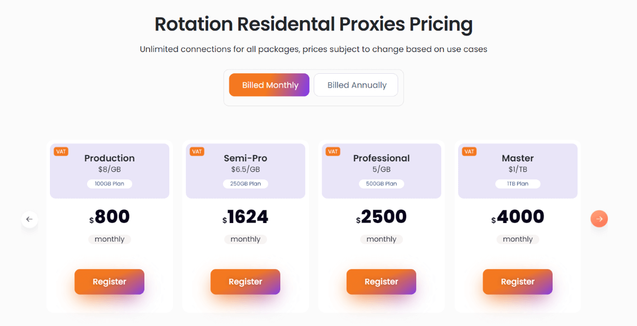Register for the Production plan

pyautogui.click(x=109, y=281)
